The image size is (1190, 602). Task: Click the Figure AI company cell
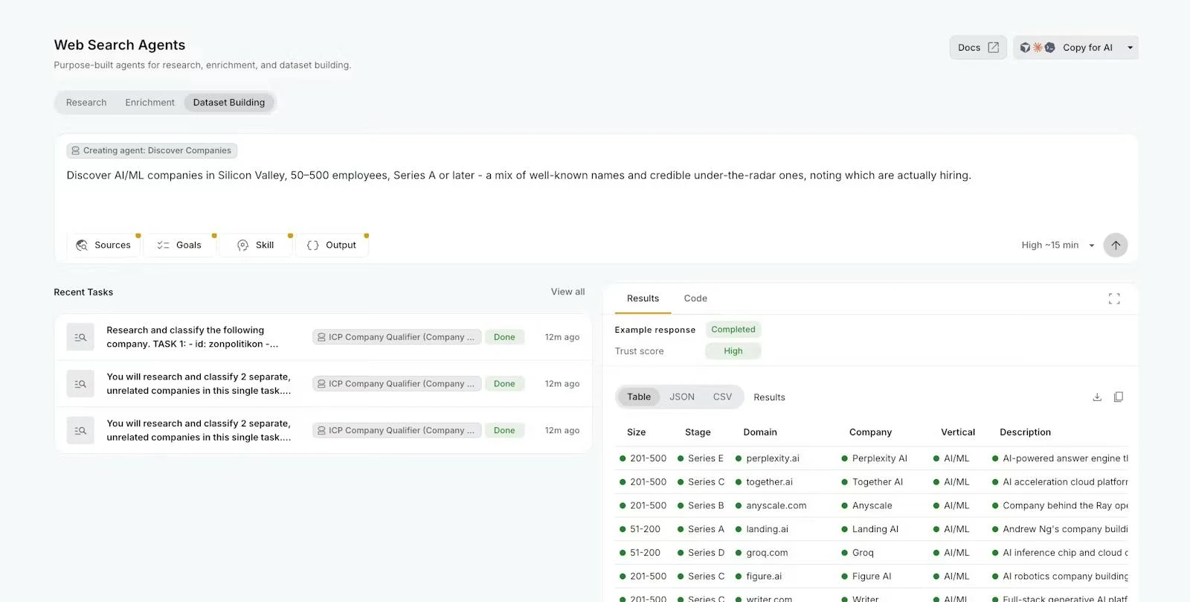[x=872, y=577]
